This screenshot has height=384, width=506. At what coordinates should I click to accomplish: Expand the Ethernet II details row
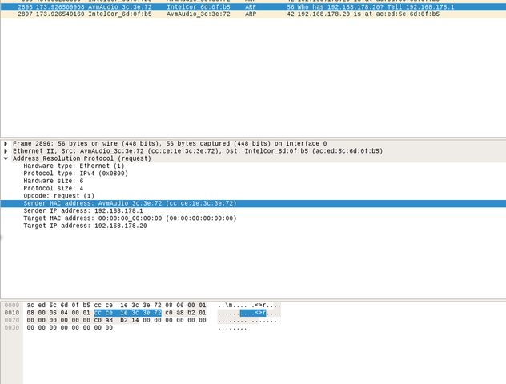(x=6, y=151)
